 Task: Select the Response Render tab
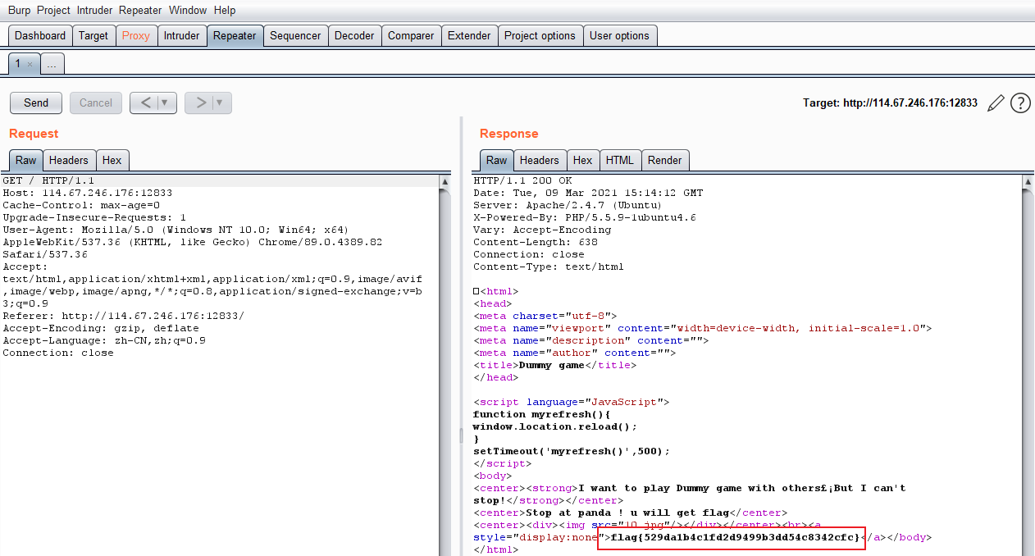click(x=664, y=160)
